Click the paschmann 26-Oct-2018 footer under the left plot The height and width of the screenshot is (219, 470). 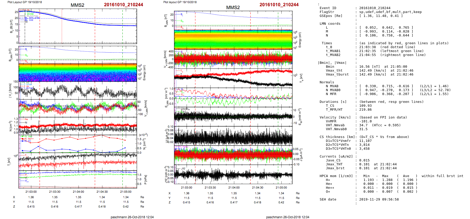(x=132, y=217)
